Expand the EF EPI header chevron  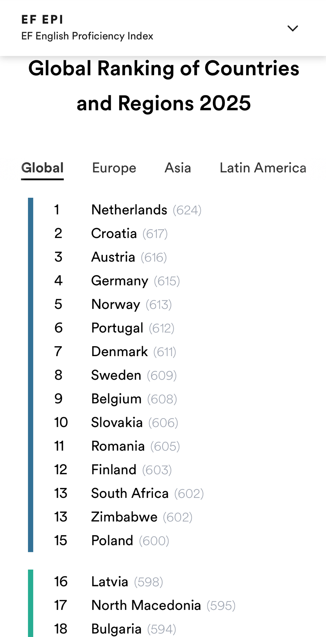click(293, 28)
